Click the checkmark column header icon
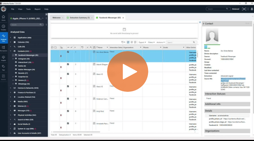The width and height of the screenshot is (254, 141). 71,48
